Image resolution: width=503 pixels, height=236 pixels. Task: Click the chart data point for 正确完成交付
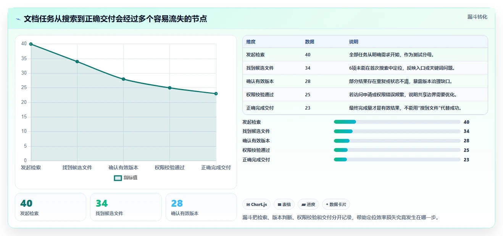pyautogui.click(x=216, y=94)
